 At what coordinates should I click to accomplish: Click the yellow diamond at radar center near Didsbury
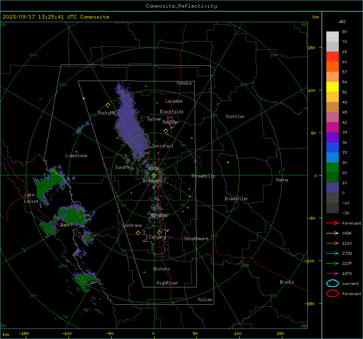coord(154,176)
